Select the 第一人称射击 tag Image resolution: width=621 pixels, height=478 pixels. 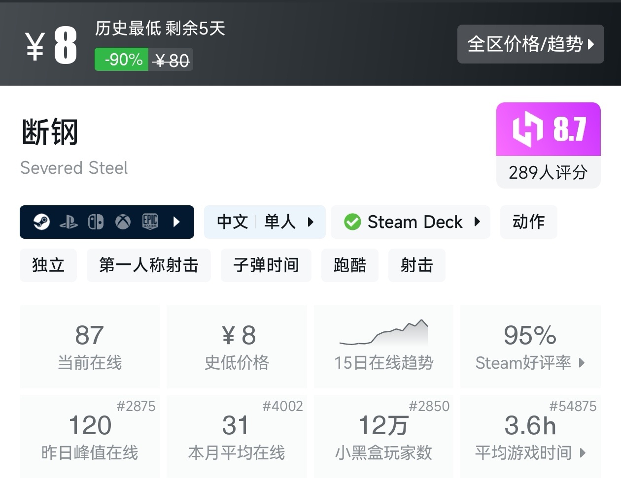click(149, 265)
